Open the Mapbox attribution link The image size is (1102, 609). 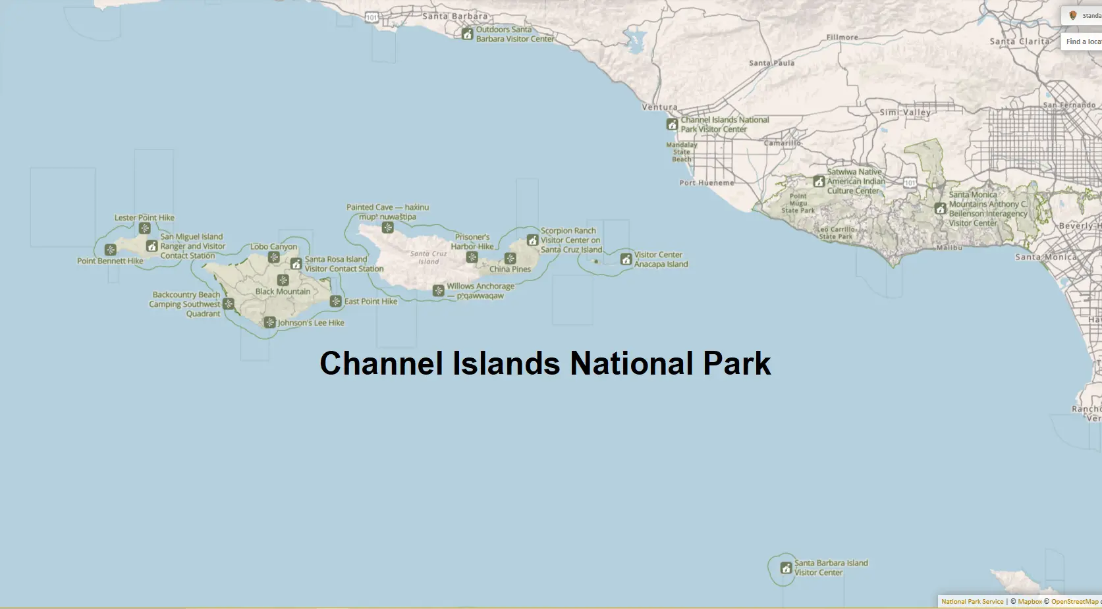1030,602
